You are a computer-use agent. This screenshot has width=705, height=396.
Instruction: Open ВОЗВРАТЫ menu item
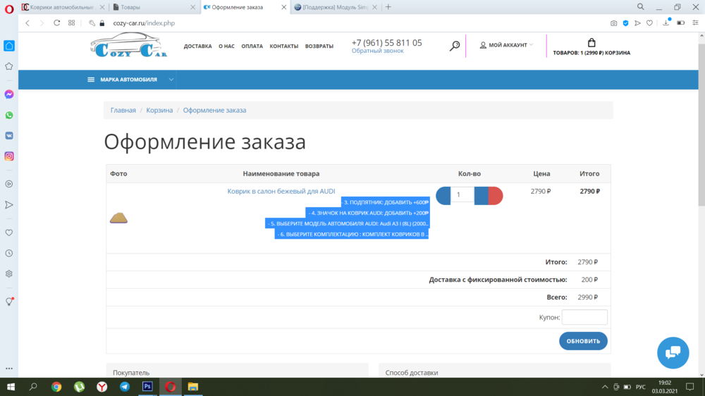click(319, 47)
